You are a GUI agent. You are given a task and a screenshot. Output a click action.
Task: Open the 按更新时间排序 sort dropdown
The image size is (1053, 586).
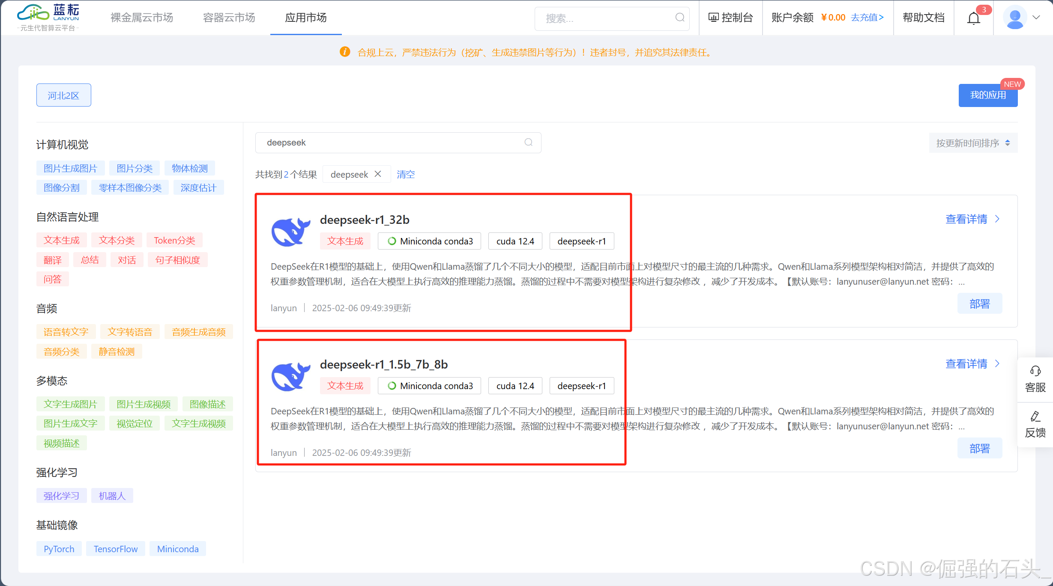coord(972,143)
